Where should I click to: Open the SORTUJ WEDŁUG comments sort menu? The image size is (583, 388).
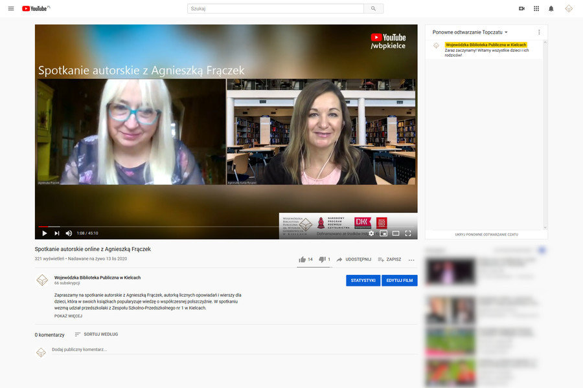(96, 334)
